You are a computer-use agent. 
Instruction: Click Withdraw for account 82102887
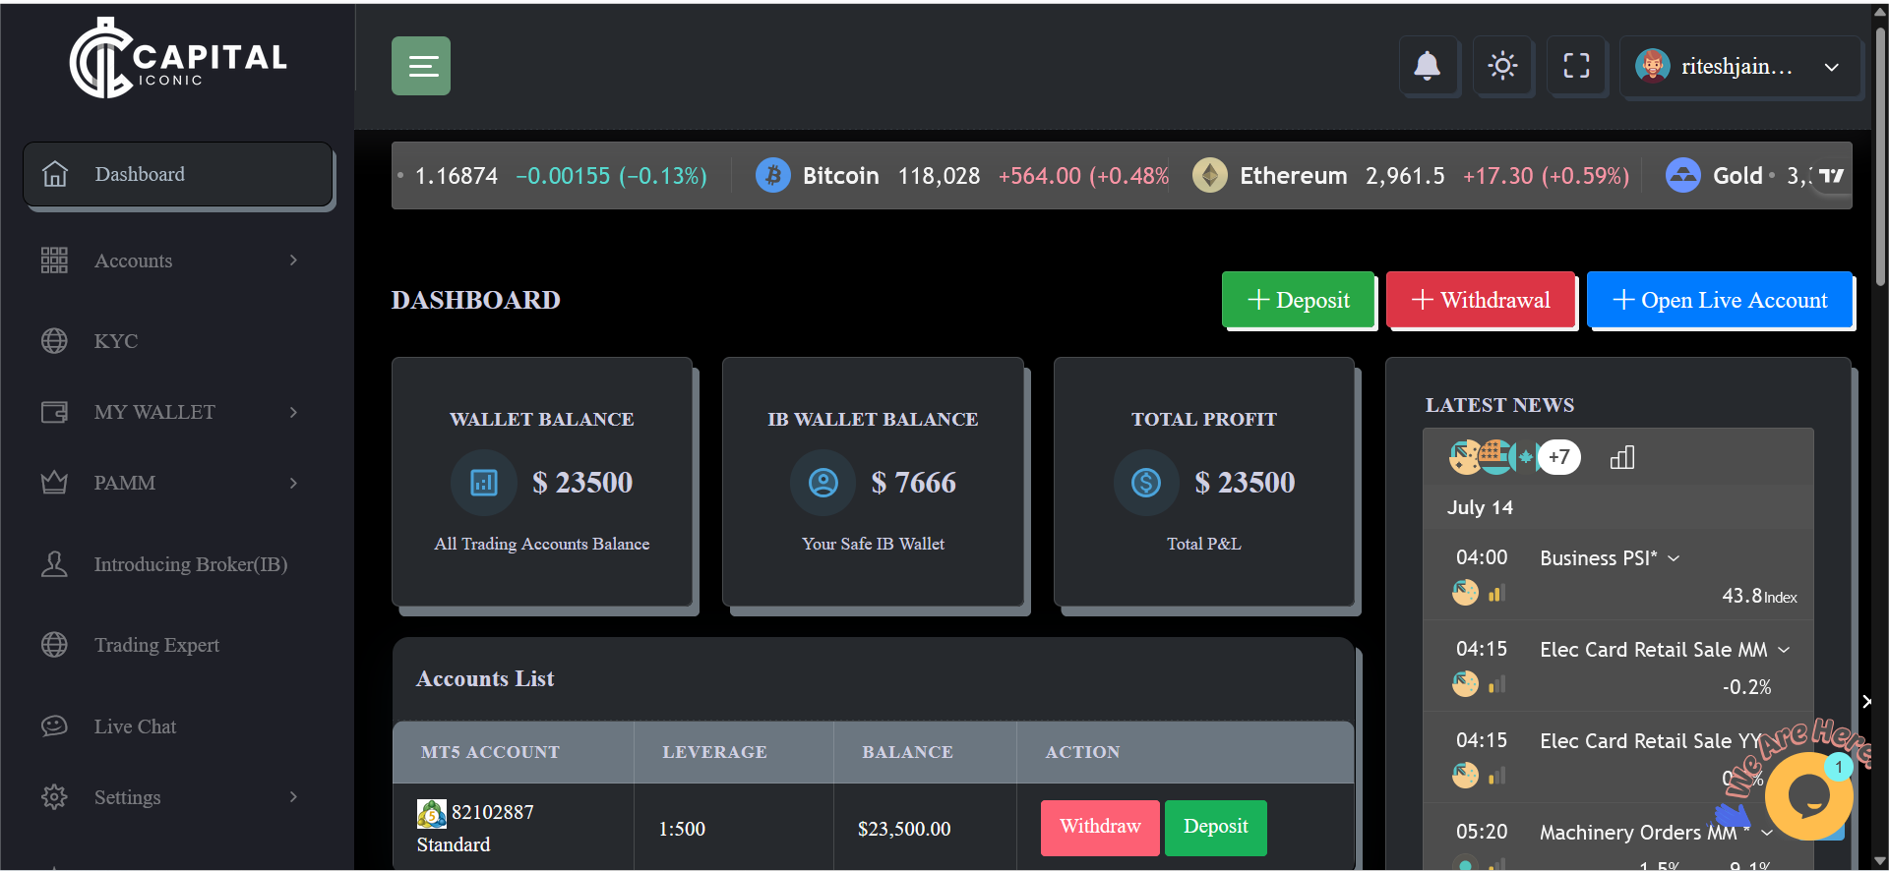(1099, 827)
